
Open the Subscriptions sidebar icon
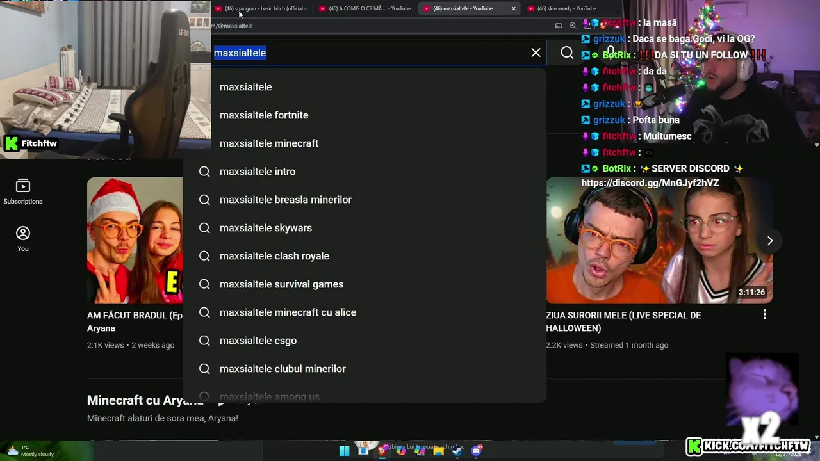pos(23,191)
